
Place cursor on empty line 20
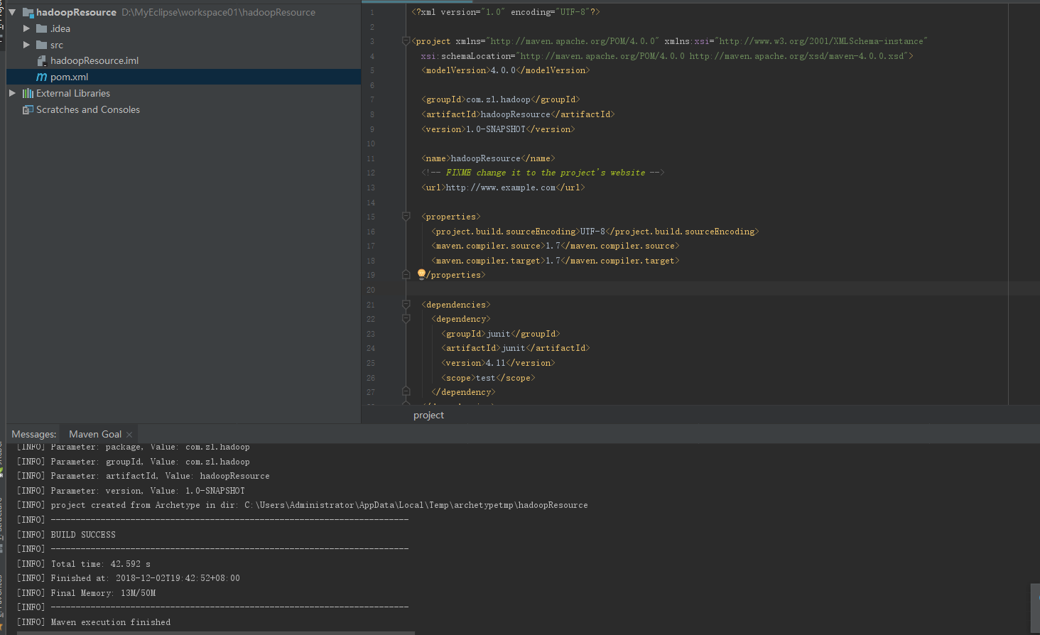[x=568, y=290]
